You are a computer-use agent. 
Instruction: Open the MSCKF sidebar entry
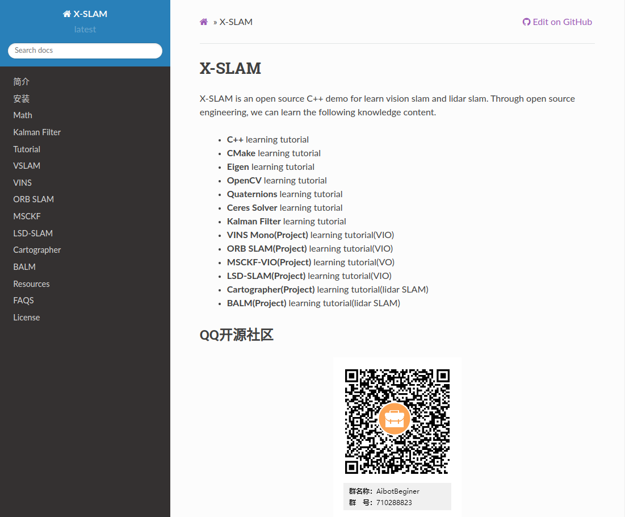[x=27, y=216]
